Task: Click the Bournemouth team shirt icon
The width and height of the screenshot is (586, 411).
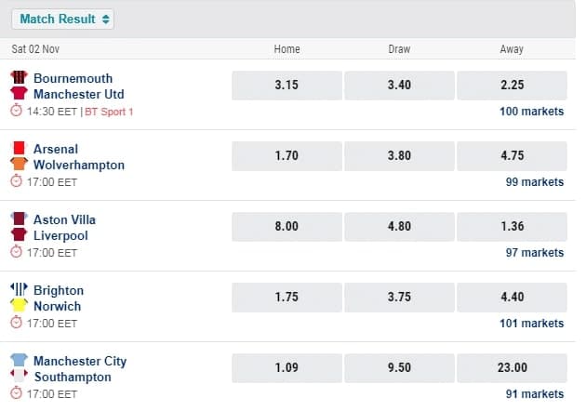Action: pyautogui.click(x=18, y=77)
